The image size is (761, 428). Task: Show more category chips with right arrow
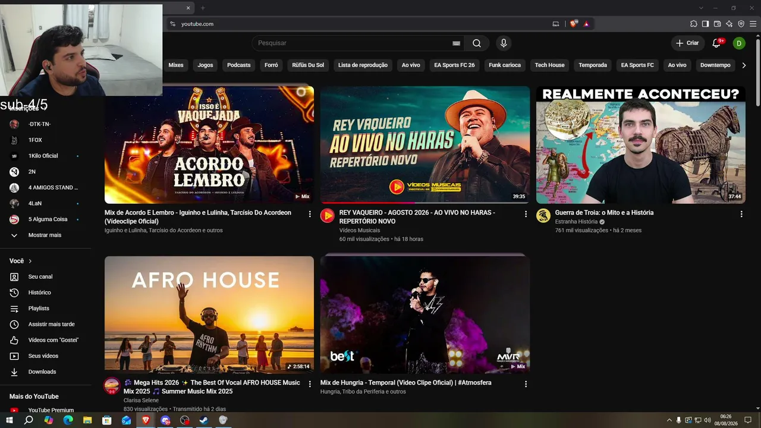point(744,65)
